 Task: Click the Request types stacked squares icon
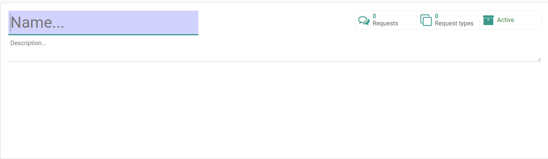pyautogui.click(x=426, y=20)
